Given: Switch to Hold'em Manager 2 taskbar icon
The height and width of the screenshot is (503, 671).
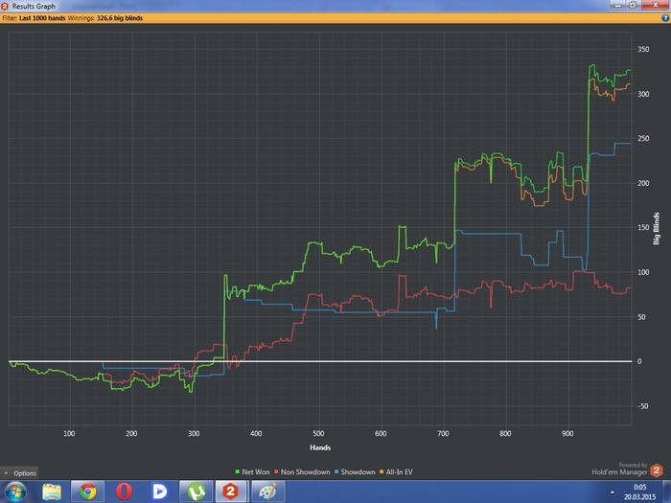Looking at the screenshot, I should tap(231, 492).
